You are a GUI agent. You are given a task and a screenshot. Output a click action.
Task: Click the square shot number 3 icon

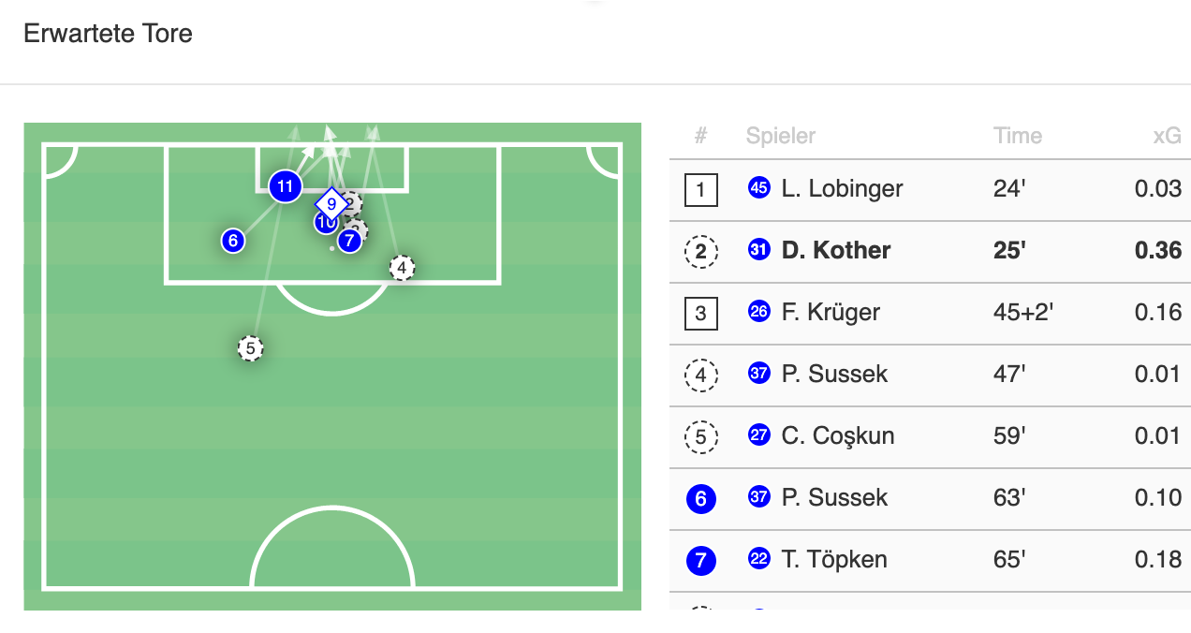[701, 314]
